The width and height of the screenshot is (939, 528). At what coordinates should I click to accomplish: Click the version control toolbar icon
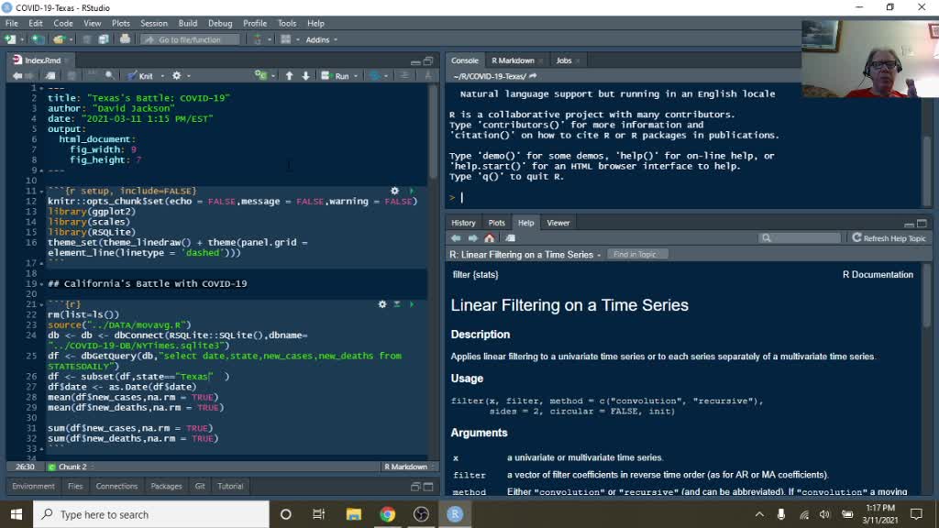pyautogui.click(x=258, y=39)
